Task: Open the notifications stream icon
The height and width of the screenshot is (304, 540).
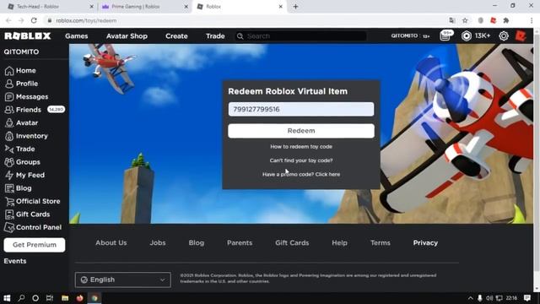Action: pyautogui.click(x=445, y=35)
